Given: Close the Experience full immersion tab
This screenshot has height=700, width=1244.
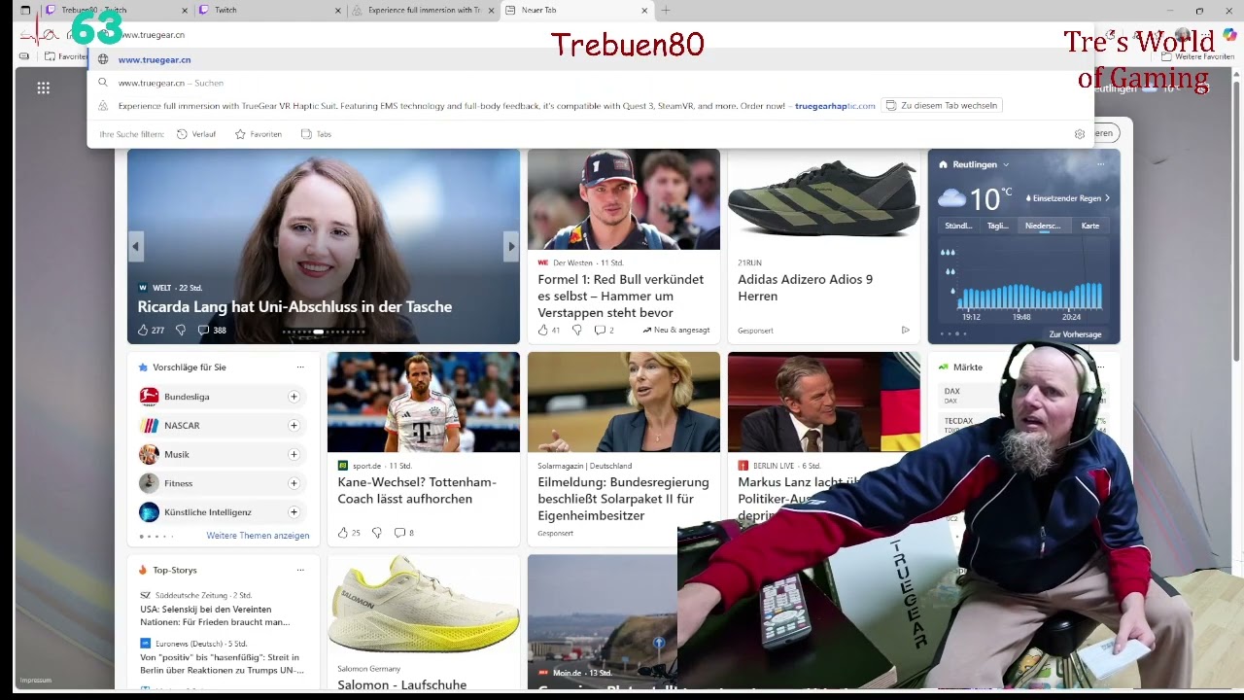Looking at the screenshot, I should point(492,11).
